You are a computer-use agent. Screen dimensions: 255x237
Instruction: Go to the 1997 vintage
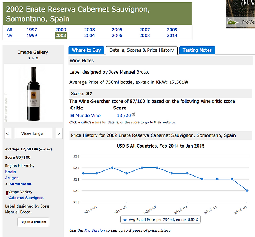pyautogui.click(x=32, y=30)
